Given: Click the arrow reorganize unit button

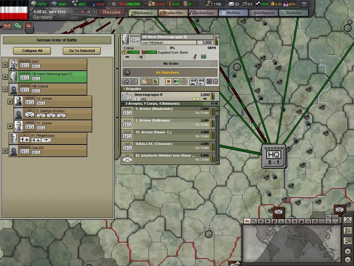Looking at the screenshot, I should click(130, 82).
